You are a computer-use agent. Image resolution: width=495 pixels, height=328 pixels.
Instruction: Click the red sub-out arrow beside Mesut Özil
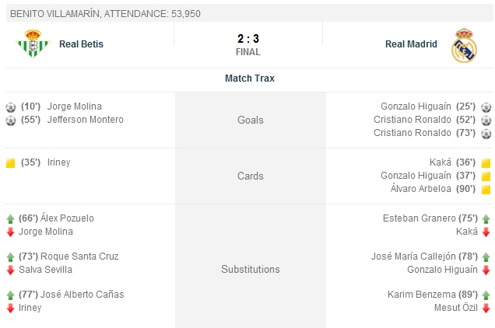[486, 308]
